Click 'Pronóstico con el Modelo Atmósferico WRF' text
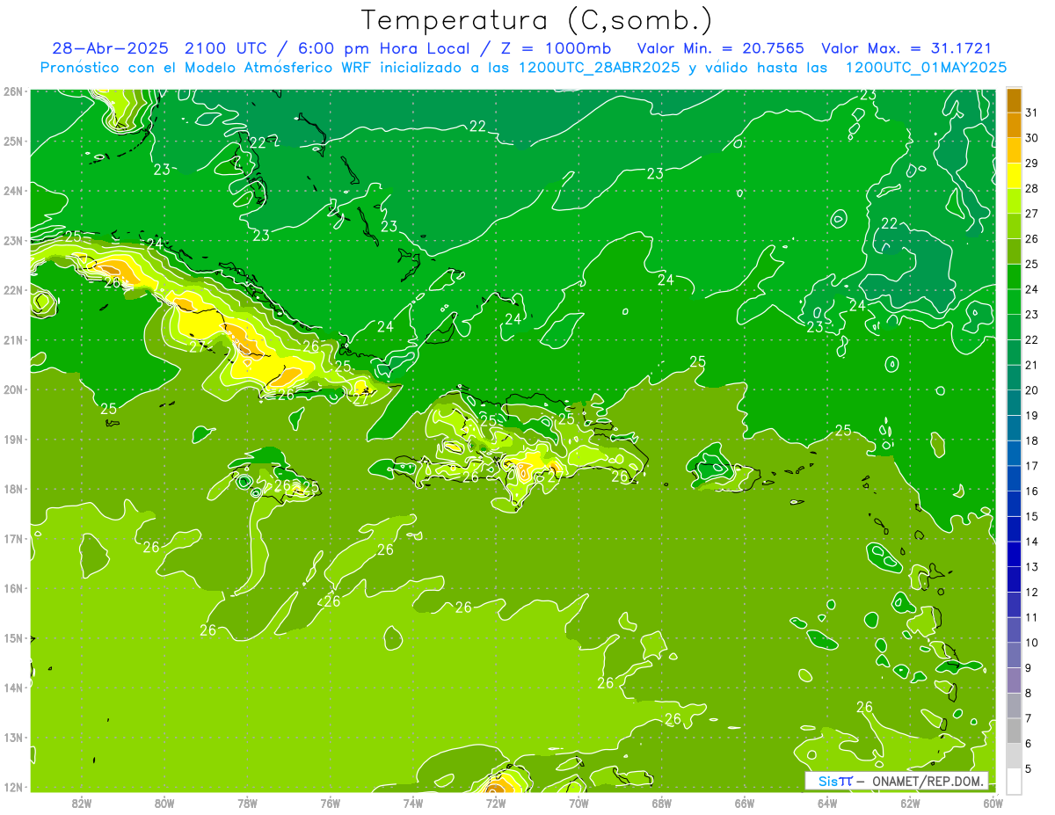Viewport: 1055px width, 815px height. tap(206, 68)
